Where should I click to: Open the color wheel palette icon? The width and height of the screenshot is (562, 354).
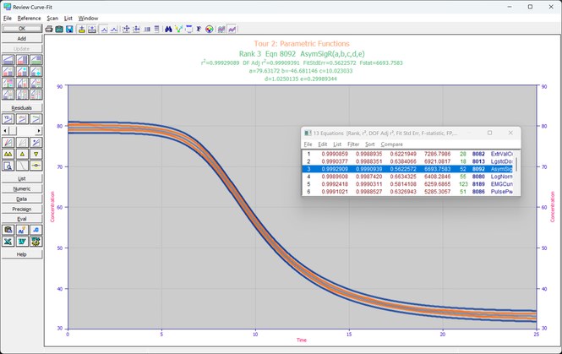[x=210, y=29]
